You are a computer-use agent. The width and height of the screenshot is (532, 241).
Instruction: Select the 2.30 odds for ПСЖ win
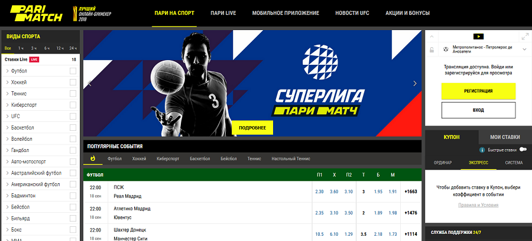tap(319, 192)
